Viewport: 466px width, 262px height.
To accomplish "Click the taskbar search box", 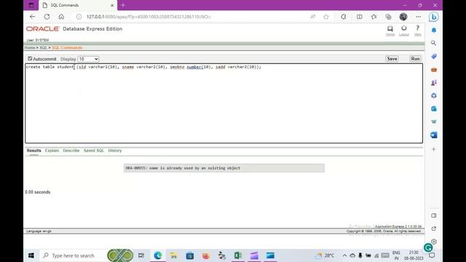I will pos(73,255).
